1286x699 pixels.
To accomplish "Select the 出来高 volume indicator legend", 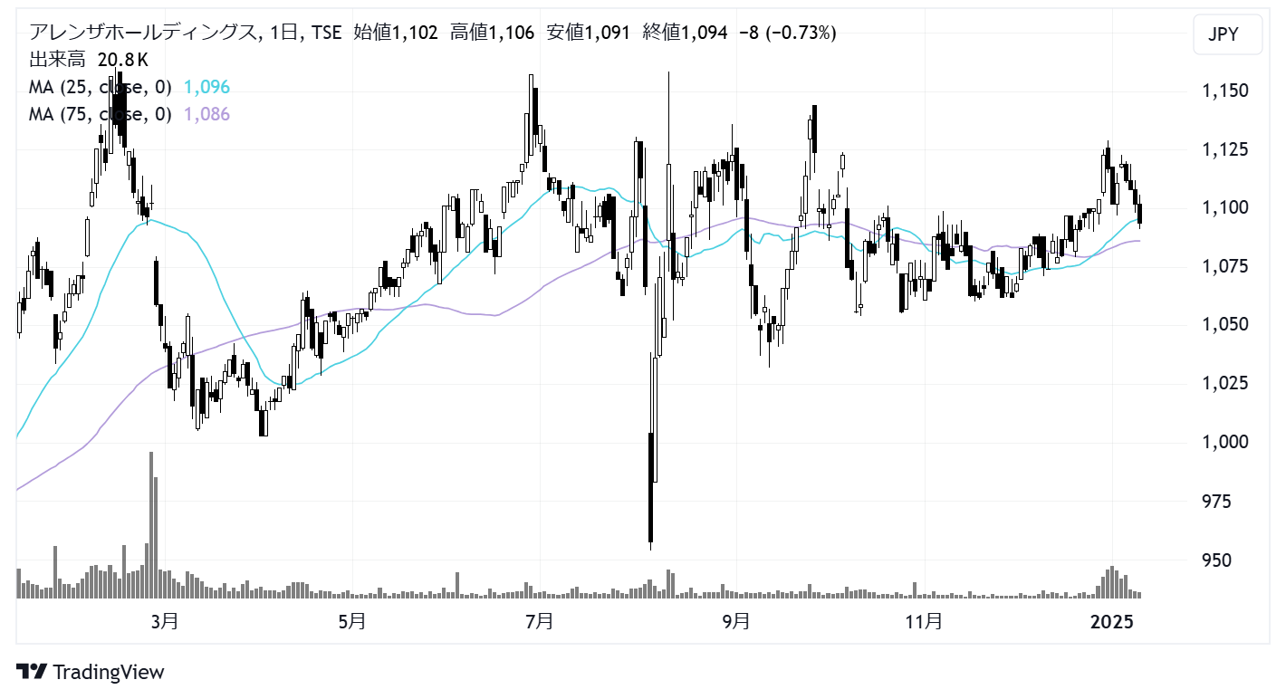I will (56, 61).
